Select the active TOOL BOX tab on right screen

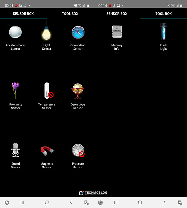click(164, 14)
